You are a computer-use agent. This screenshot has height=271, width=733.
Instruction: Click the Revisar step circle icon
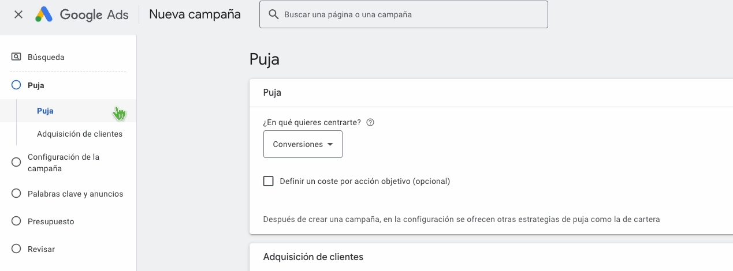tap(16, 249)
